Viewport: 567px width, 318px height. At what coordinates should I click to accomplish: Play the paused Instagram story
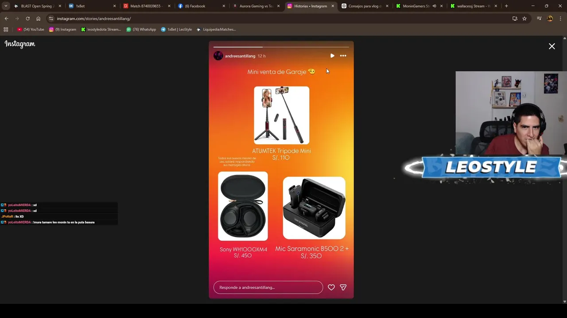332,56
